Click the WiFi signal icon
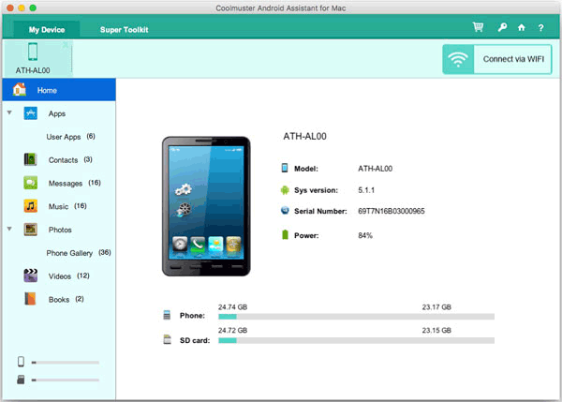 click(x=458, y=59)
